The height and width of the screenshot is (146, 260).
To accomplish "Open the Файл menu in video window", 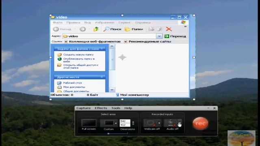I will tap(58, 22).
